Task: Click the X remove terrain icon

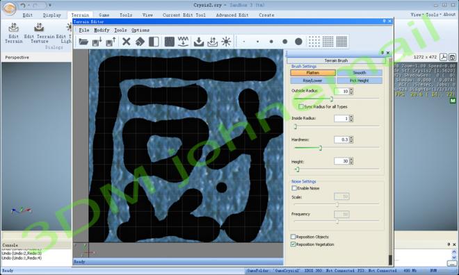Action: click(x=126, y=42)
